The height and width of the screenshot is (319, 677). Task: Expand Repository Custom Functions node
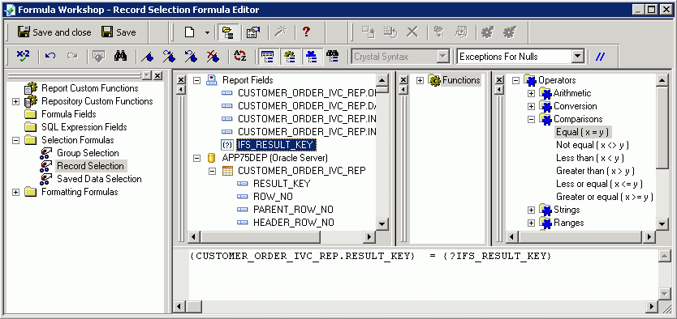click(x=16, y=101)
